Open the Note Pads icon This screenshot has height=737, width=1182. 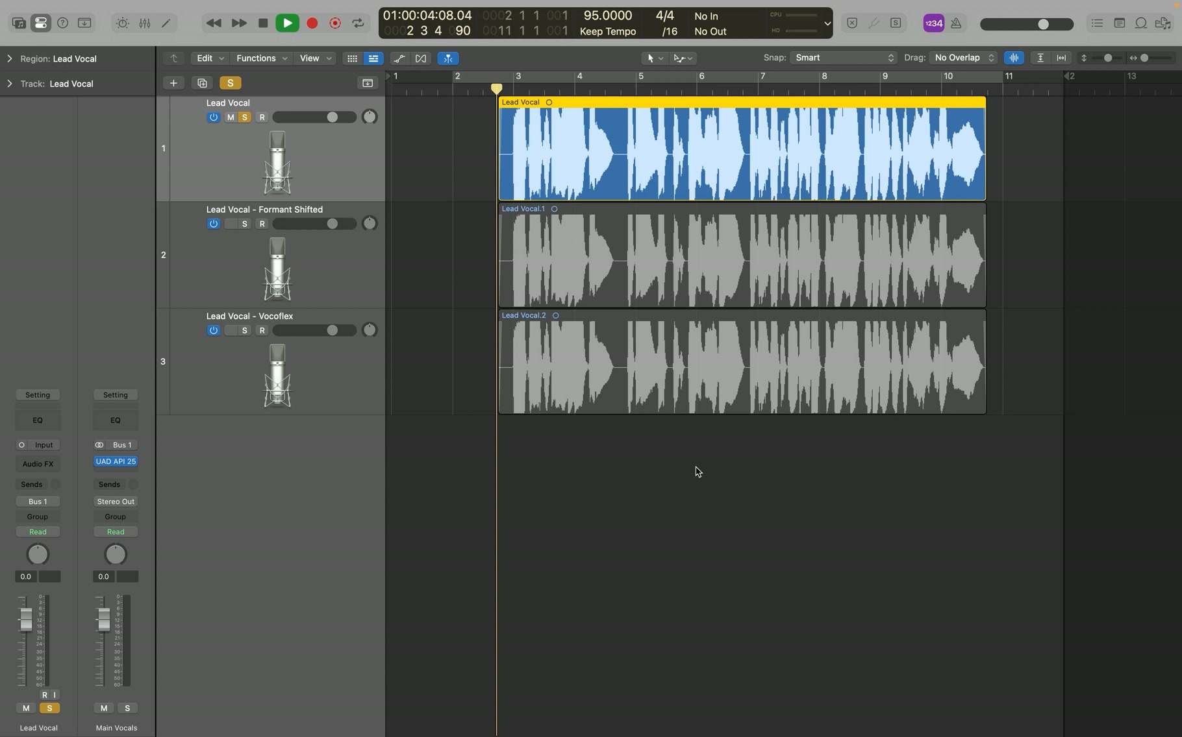1119,23
